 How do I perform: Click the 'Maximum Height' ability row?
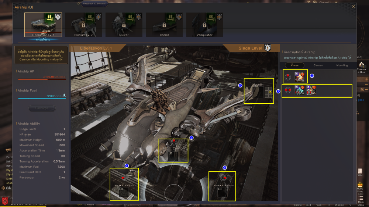point(42,140)
